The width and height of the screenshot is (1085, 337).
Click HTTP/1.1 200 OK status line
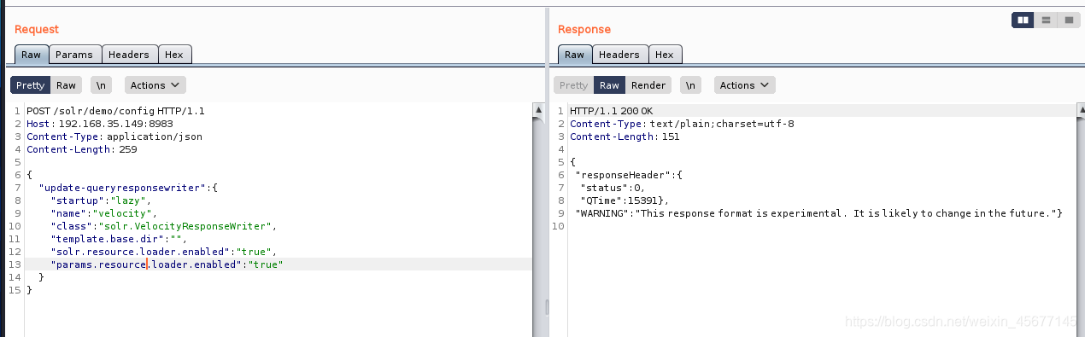(611, 111)
